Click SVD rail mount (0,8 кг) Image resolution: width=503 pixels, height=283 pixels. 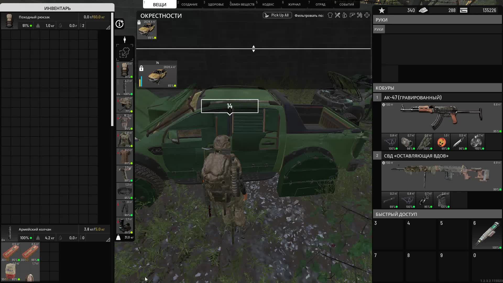407,200
